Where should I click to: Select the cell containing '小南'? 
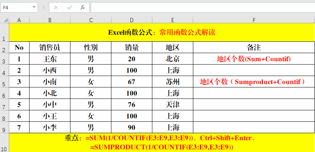coord(50,82)
